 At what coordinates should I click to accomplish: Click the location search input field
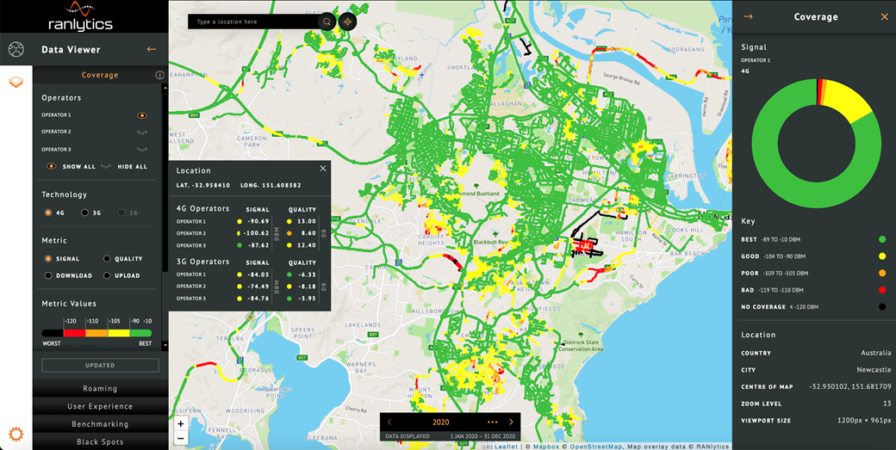click(253, 22)
